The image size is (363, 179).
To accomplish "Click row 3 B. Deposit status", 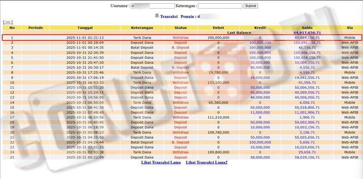I will 181,48.
